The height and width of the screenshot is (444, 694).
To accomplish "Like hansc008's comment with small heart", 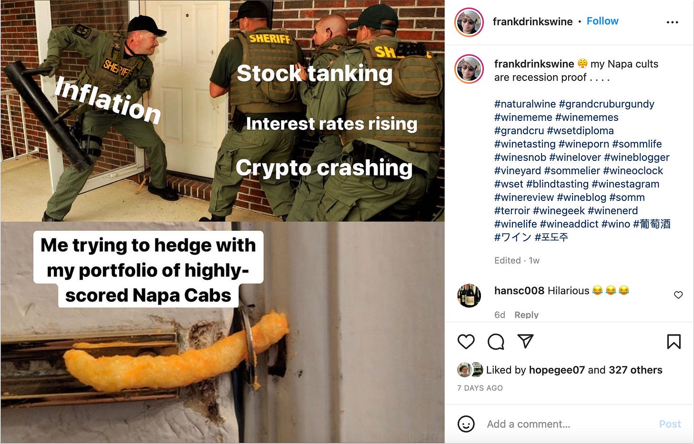I will [678, 295].
